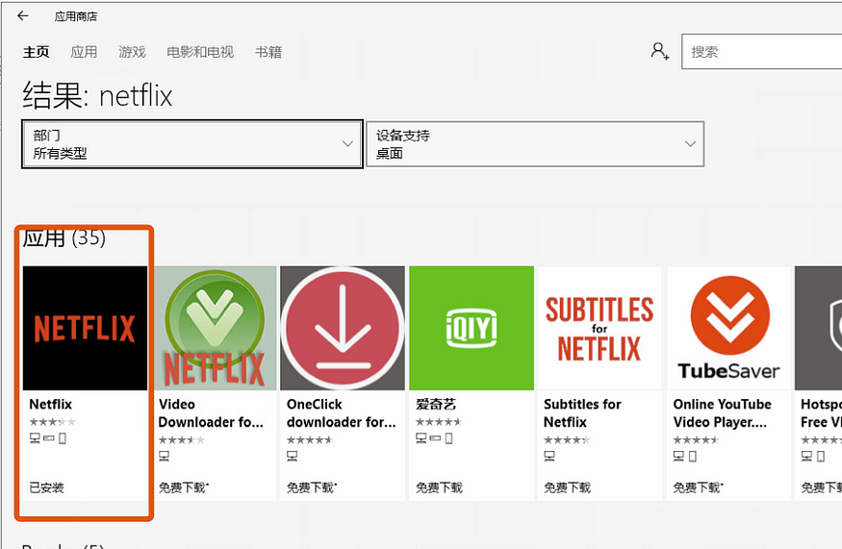Go back using the arrow icon
The image size is (842, 549).
(x=22, y=16)
